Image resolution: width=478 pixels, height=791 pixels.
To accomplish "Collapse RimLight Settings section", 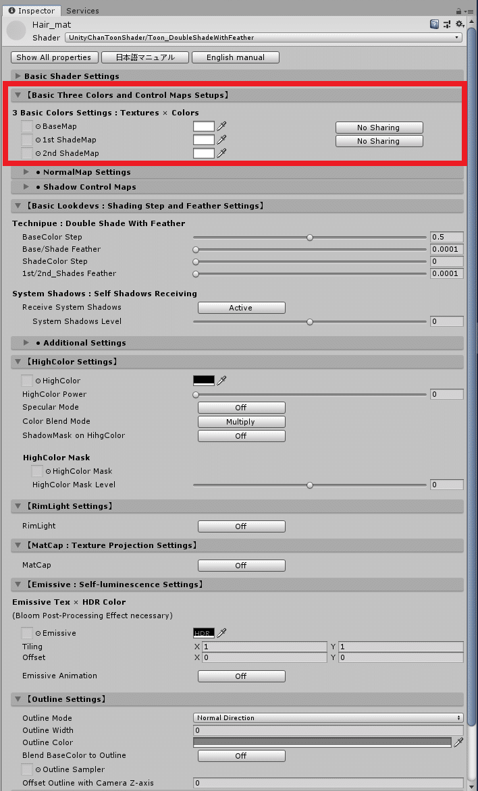I will tap(237, 506).
